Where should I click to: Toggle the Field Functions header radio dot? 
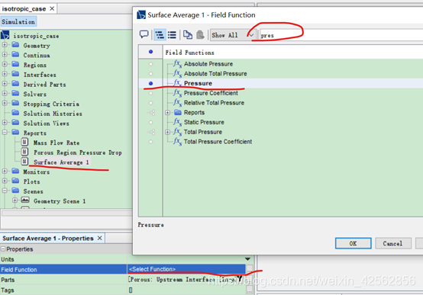click(151, 52)
